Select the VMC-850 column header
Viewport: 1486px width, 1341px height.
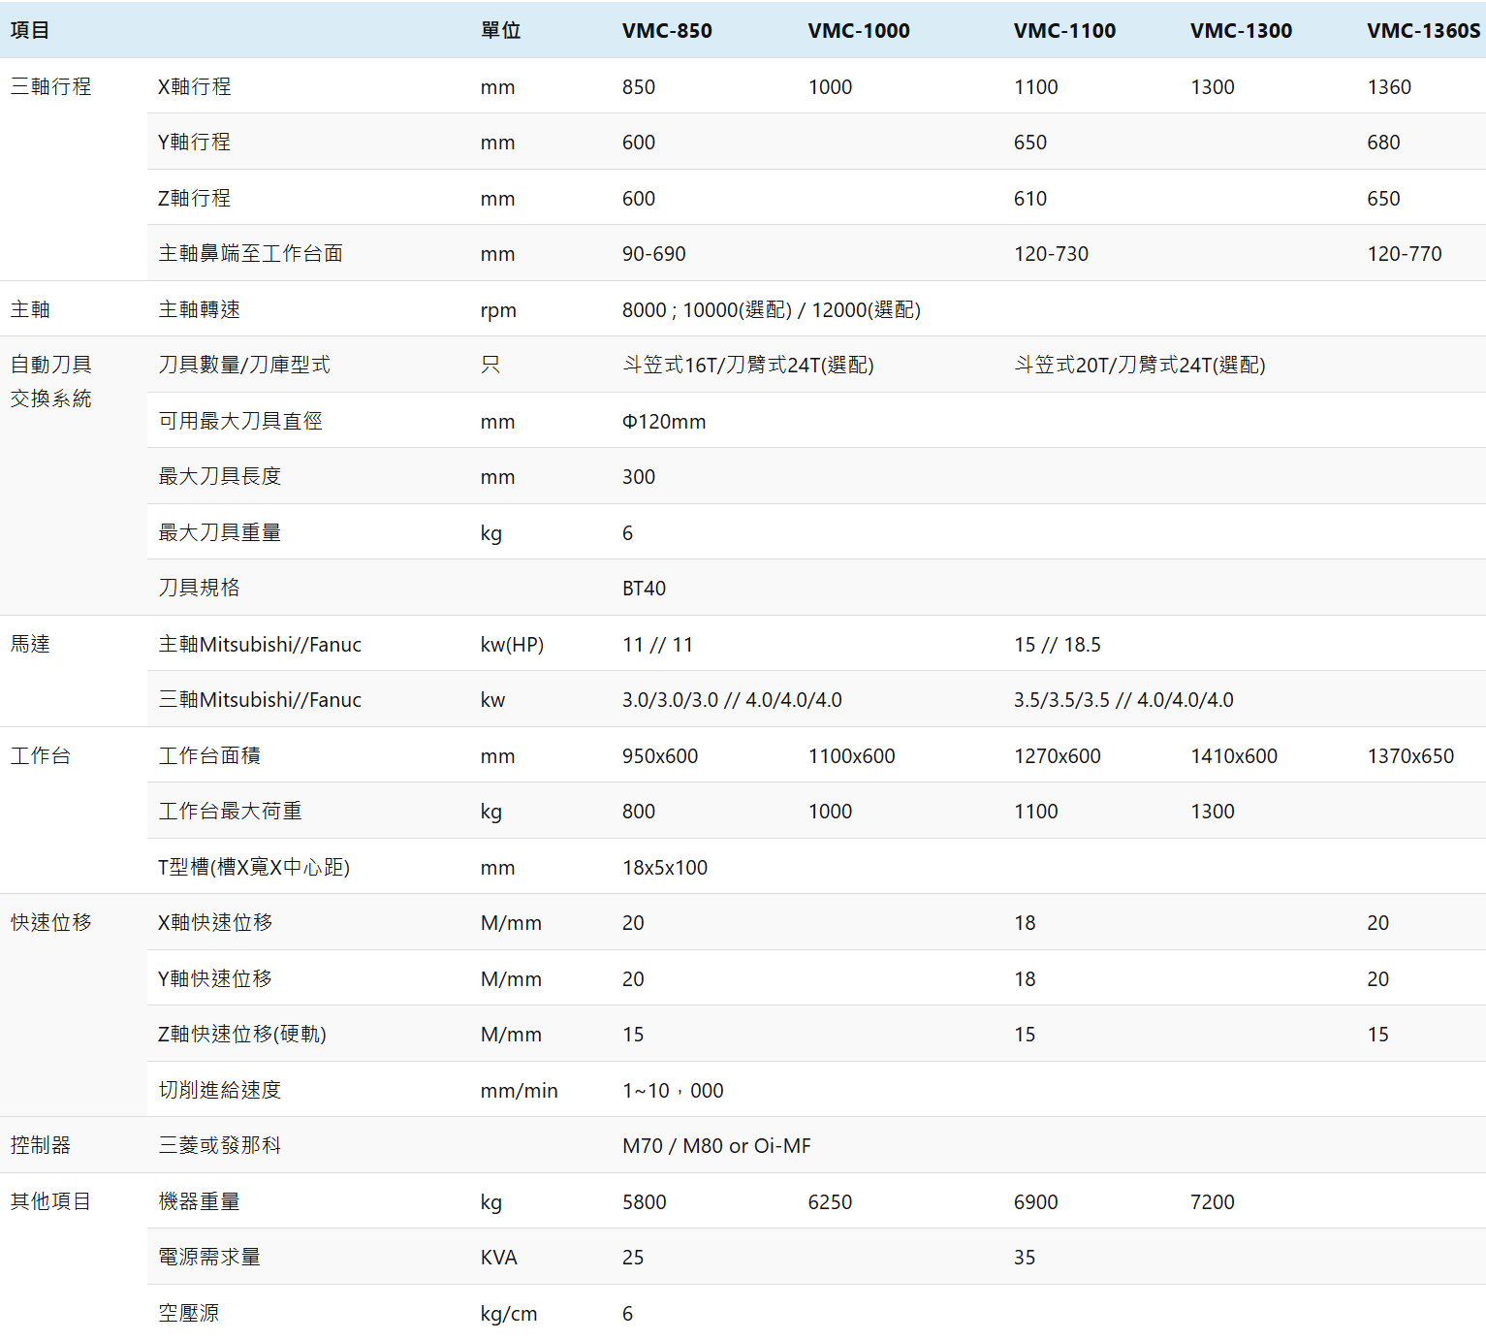pyautogui.click(x=667, y=31)
